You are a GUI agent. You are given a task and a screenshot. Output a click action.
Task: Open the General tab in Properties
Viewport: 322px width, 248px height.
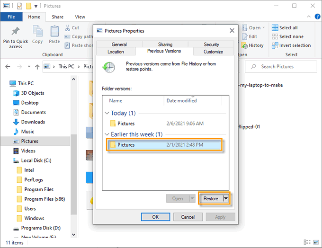point(119,44)
